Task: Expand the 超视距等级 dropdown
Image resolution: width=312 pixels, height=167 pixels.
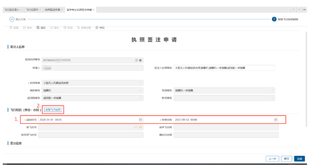Action: tap(140, 98)
